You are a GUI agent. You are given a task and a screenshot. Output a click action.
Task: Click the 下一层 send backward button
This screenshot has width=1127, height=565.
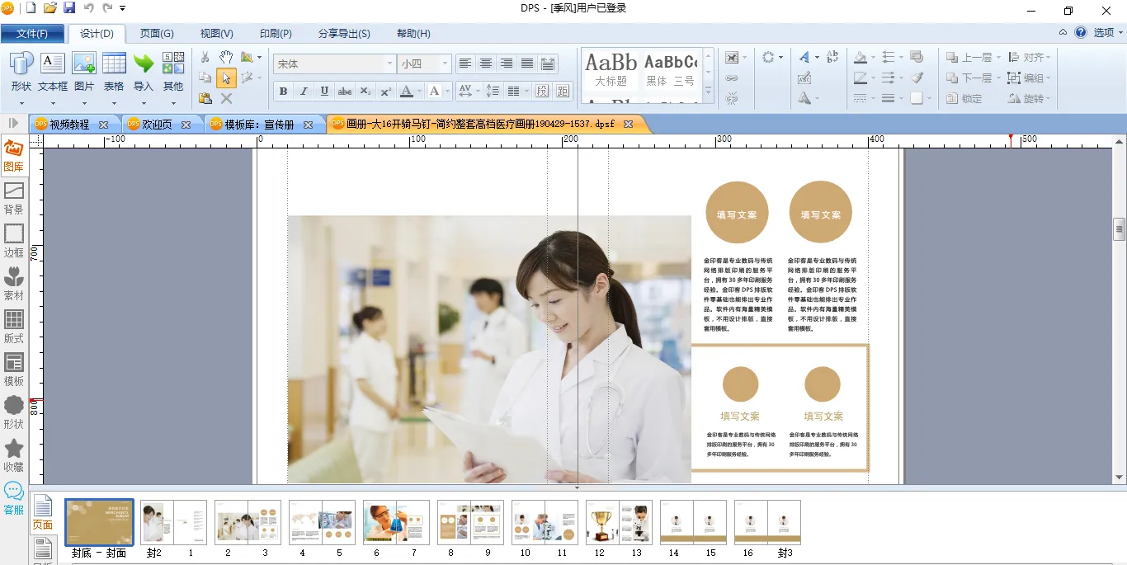point(969,78)
